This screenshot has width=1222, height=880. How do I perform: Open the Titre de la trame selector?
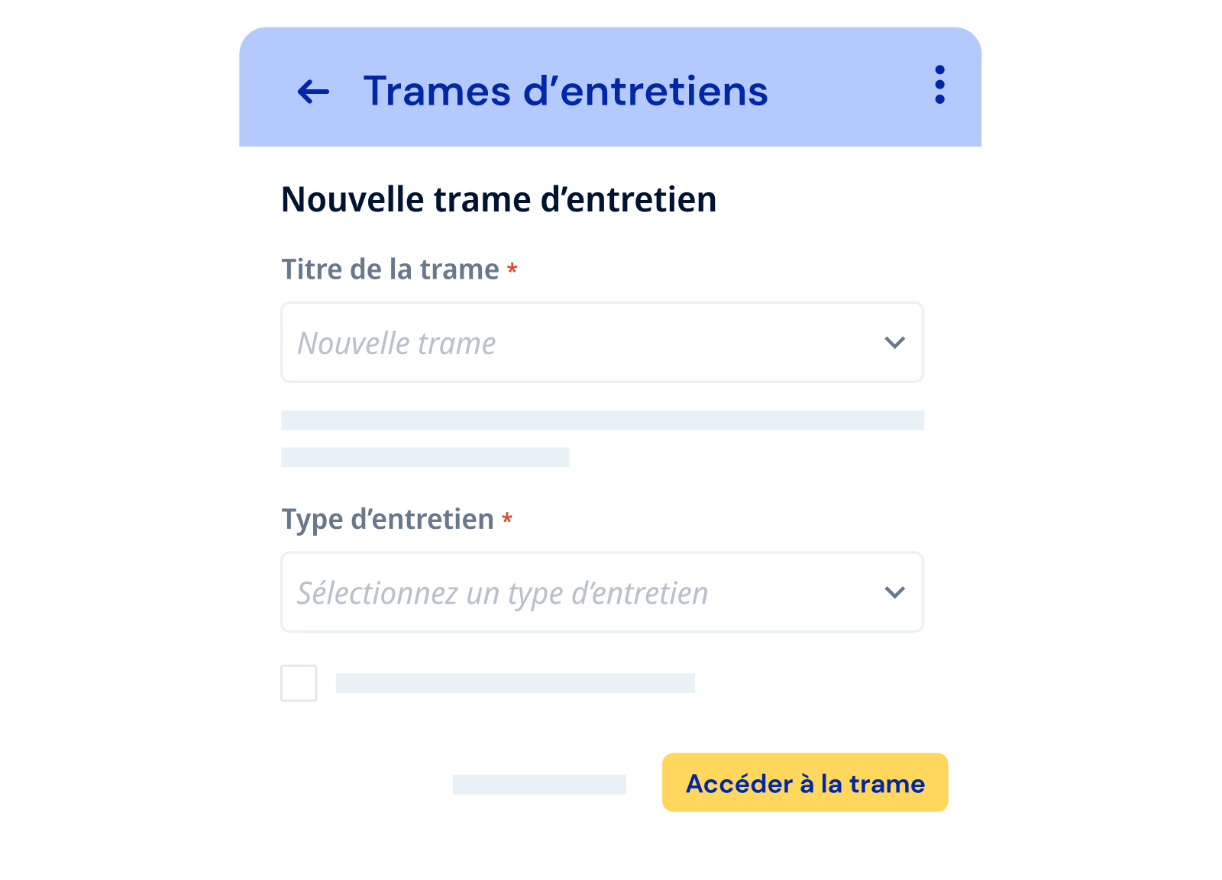coord(603,343)
